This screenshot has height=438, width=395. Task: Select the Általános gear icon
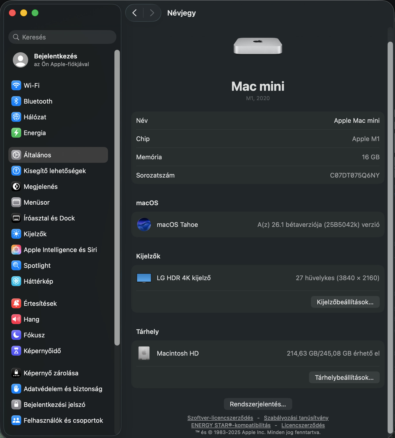point(16,155)
